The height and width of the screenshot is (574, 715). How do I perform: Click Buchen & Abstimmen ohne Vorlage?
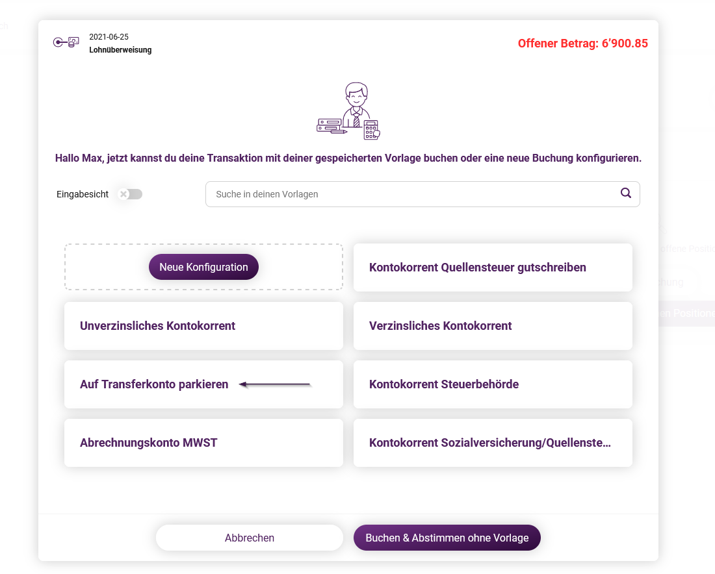447,538
